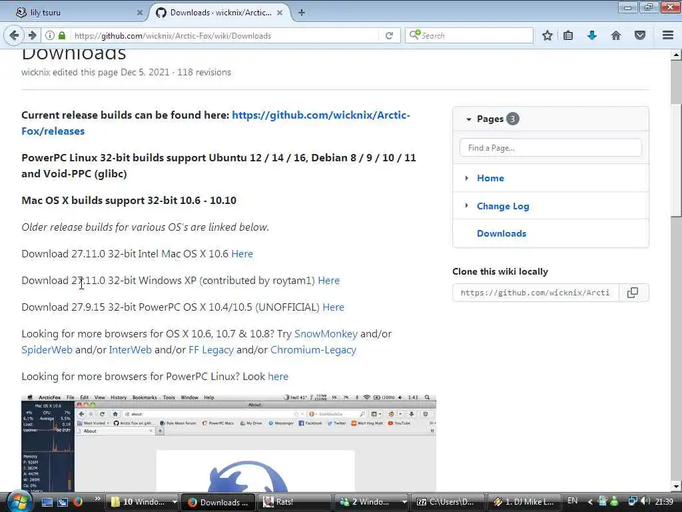Switch to DJ Mike player taskbar window

(x=525, y=502)
